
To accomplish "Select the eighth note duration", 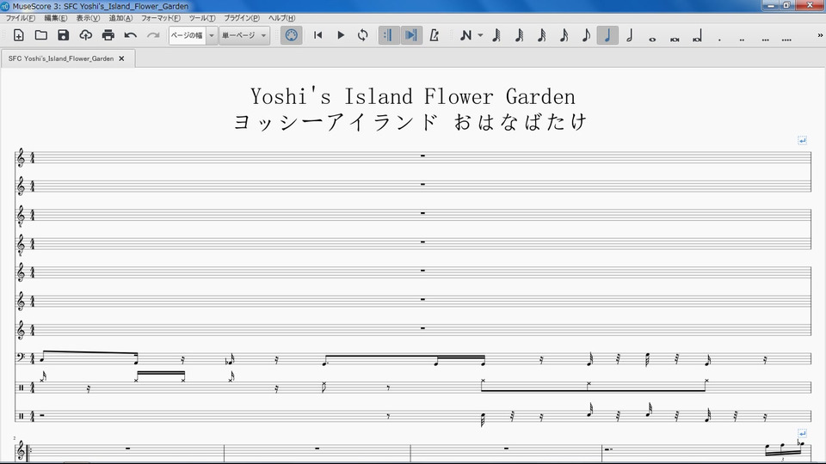I will (586, 35).
